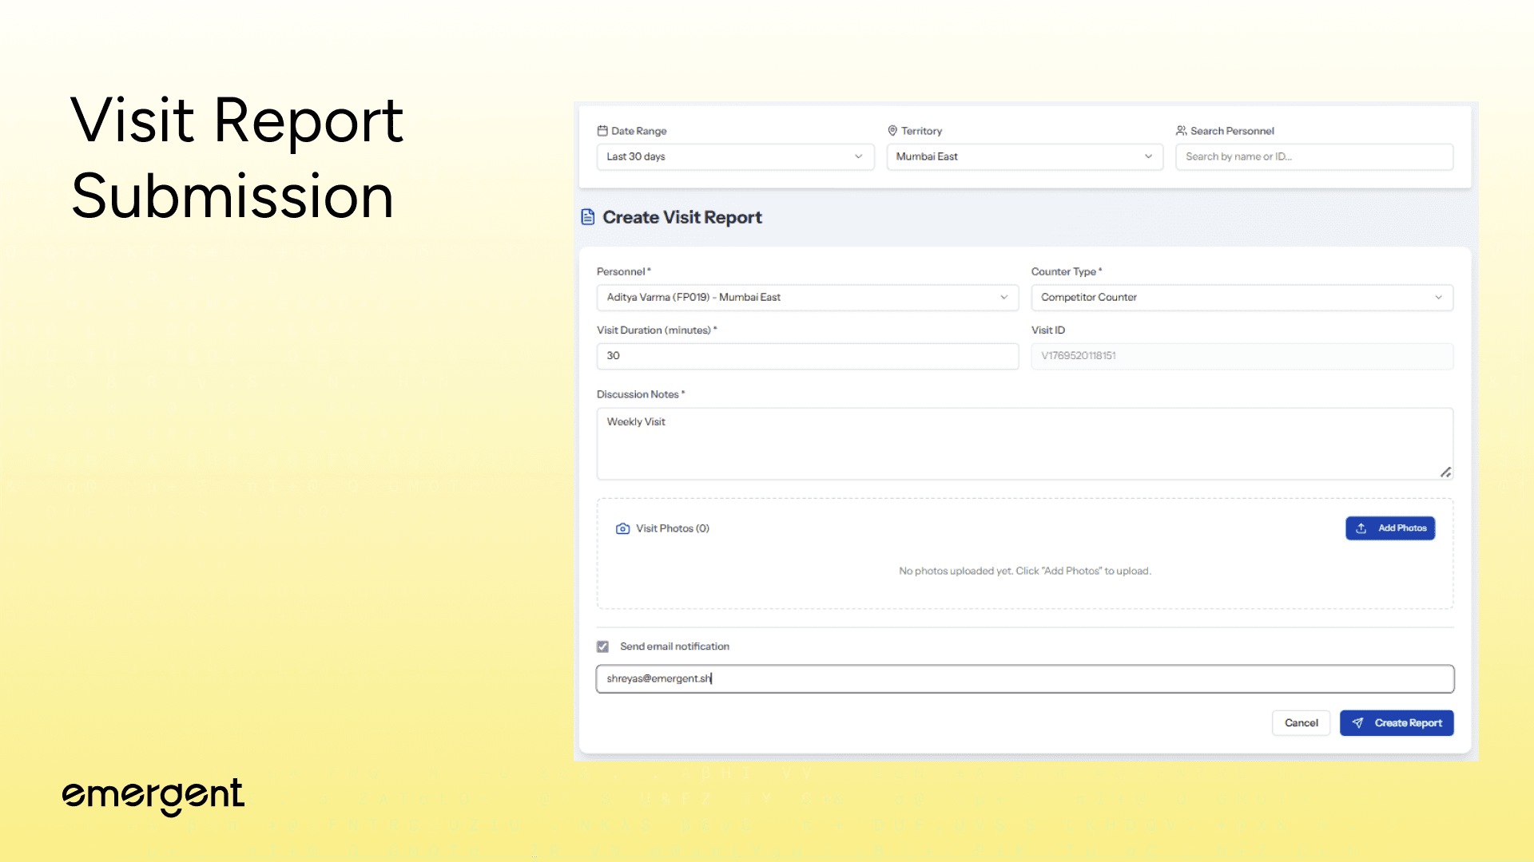Click the camera icon beside Visit Photos
The width and height of the screenshot is (1534, 862).
(x=622, y=528)
